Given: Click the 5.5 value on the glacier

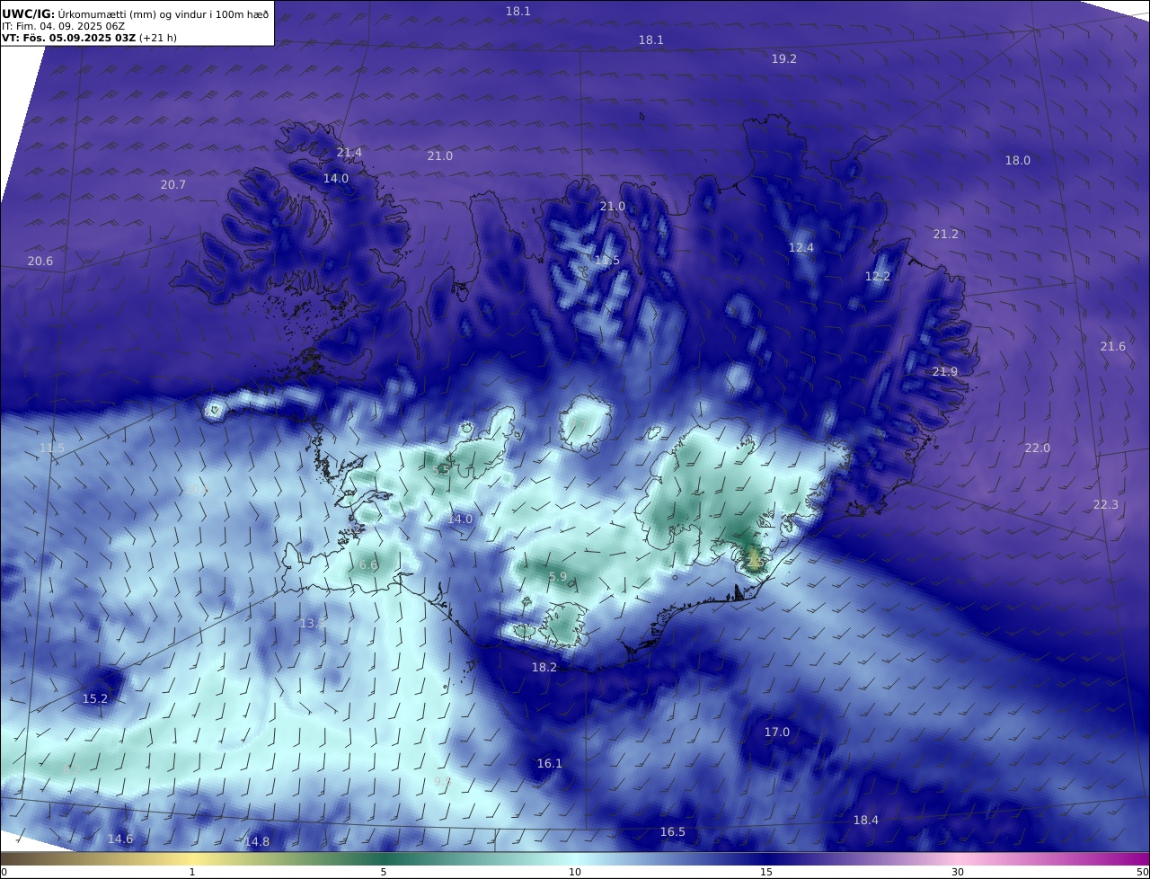Looking at the screenshot, I should tap(441, 471).
